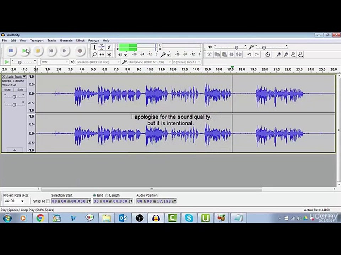Open the Audio Track name dropdown menu
Image resolution: width=341 pixels, height=255 pixels.
tap(16, 76)
